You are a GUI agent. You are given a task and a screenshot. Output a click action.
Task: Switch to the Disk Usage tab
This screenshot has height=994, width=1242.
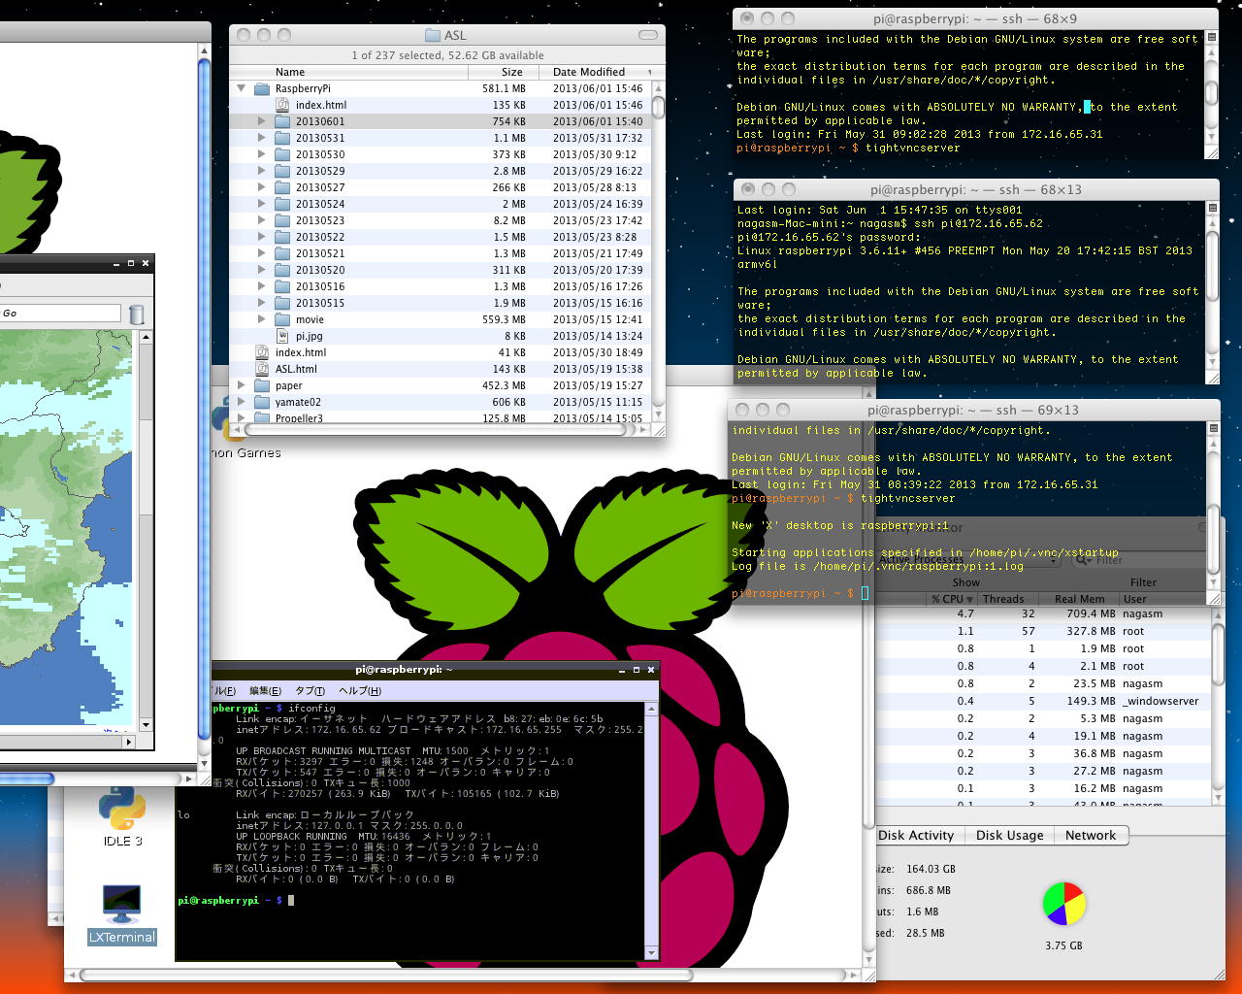1009,836
